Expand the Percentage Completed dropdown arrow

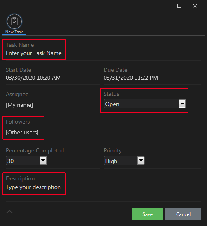click(43, 161)
